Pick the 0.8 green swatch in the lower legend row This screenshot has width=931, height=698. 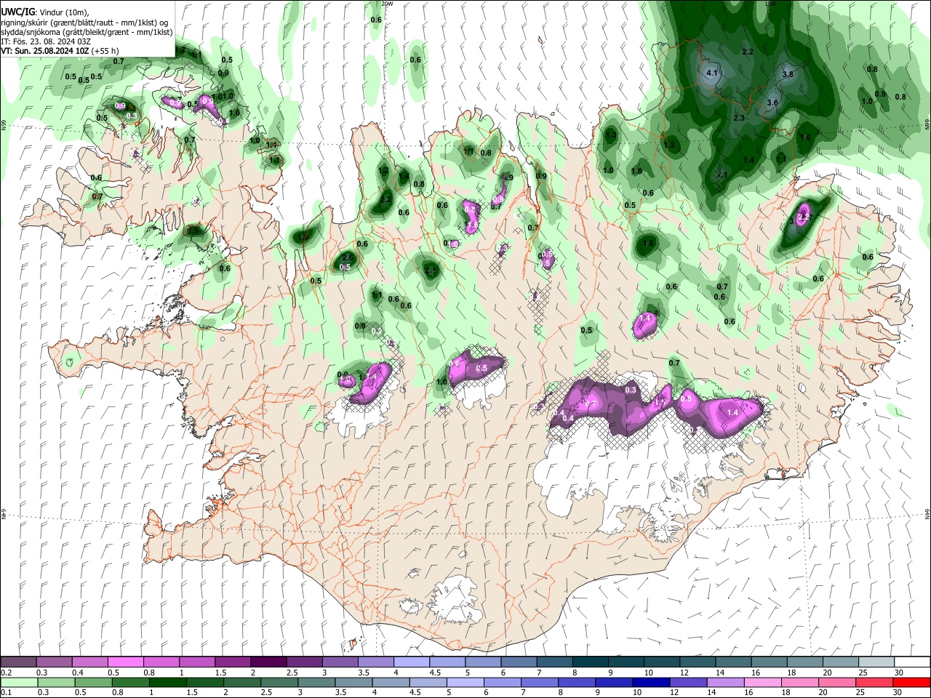(130, 682)
